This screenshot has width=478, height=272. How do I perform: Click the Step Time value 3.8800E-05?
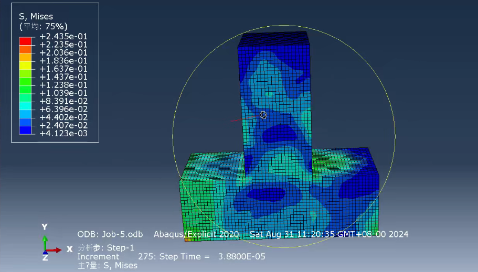point(242,256)
